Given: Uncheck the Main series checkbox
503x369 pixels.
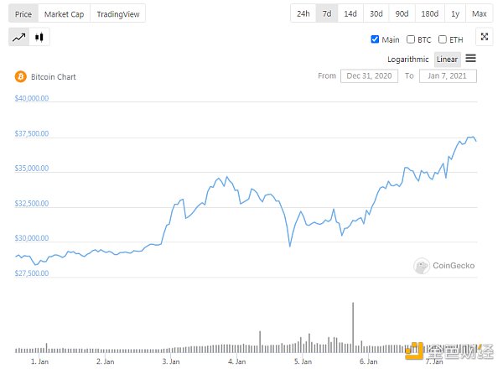Looking at the screenshot, I should tap(375, 39).
